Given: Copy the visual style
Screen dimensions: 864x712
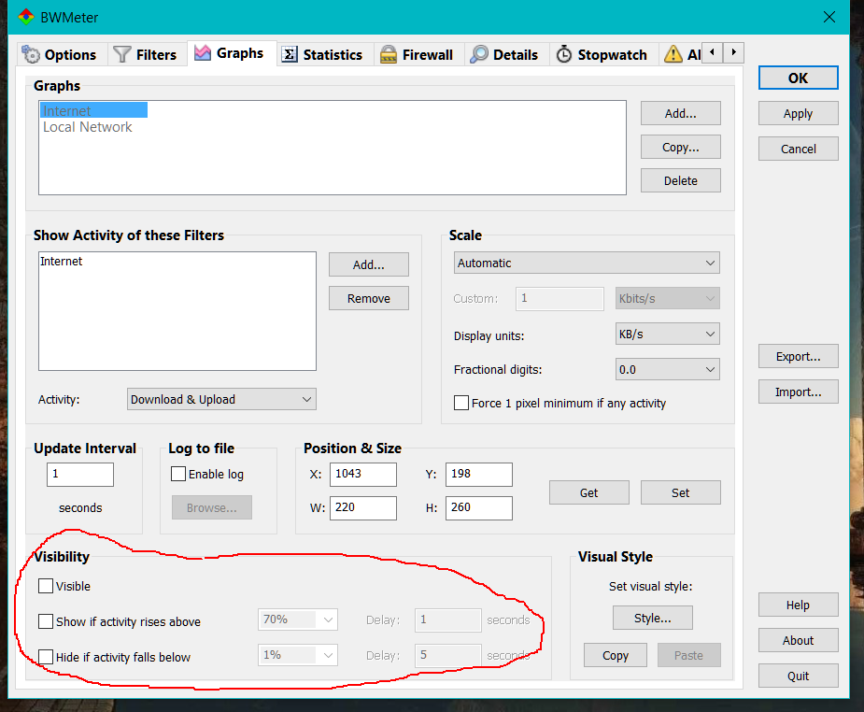Looking at the screenshot, I should click(x=616, y=655).
